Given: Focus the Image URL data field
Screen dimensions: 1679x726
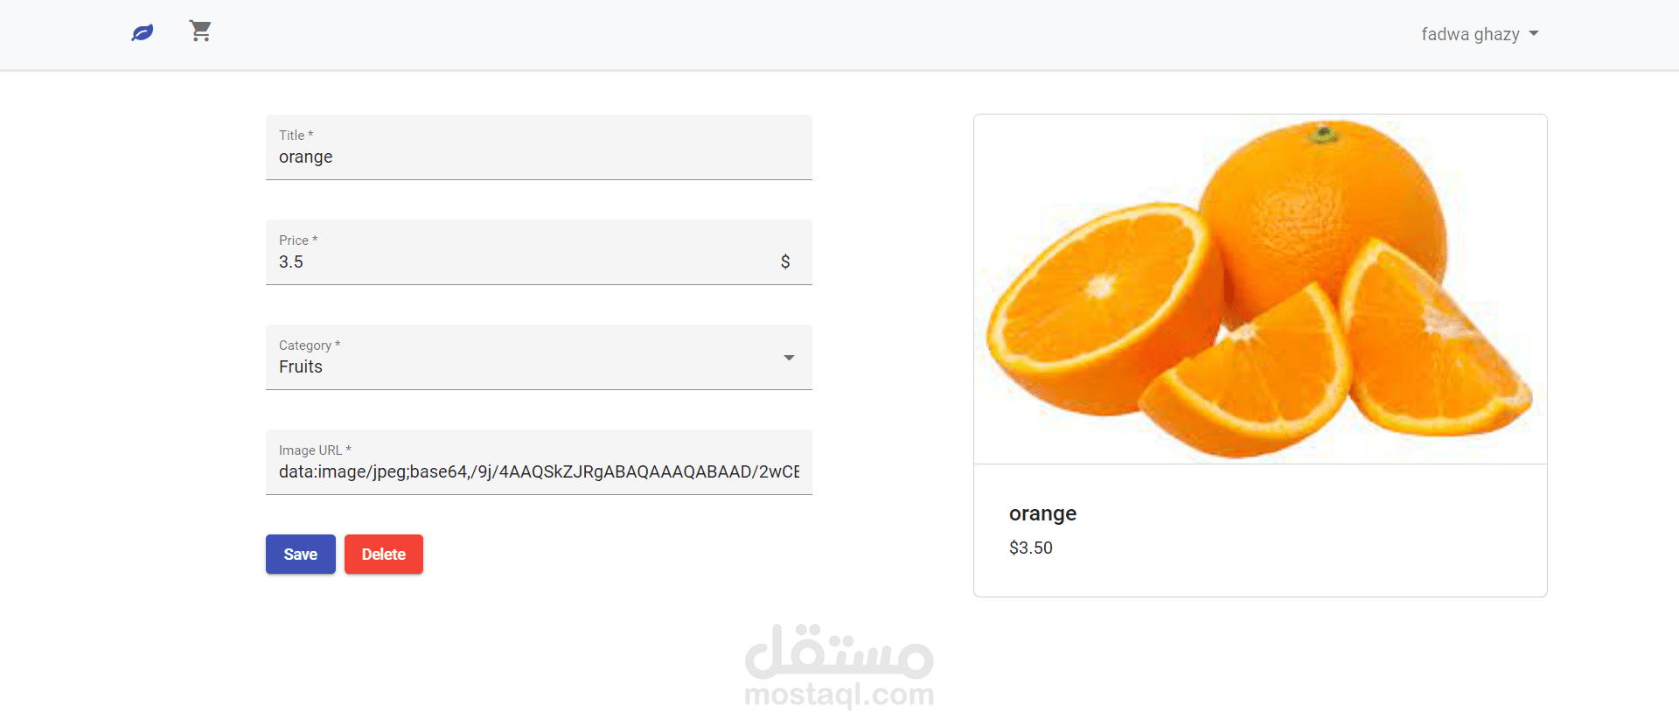Looking at the screenshot, I should 539,462.
